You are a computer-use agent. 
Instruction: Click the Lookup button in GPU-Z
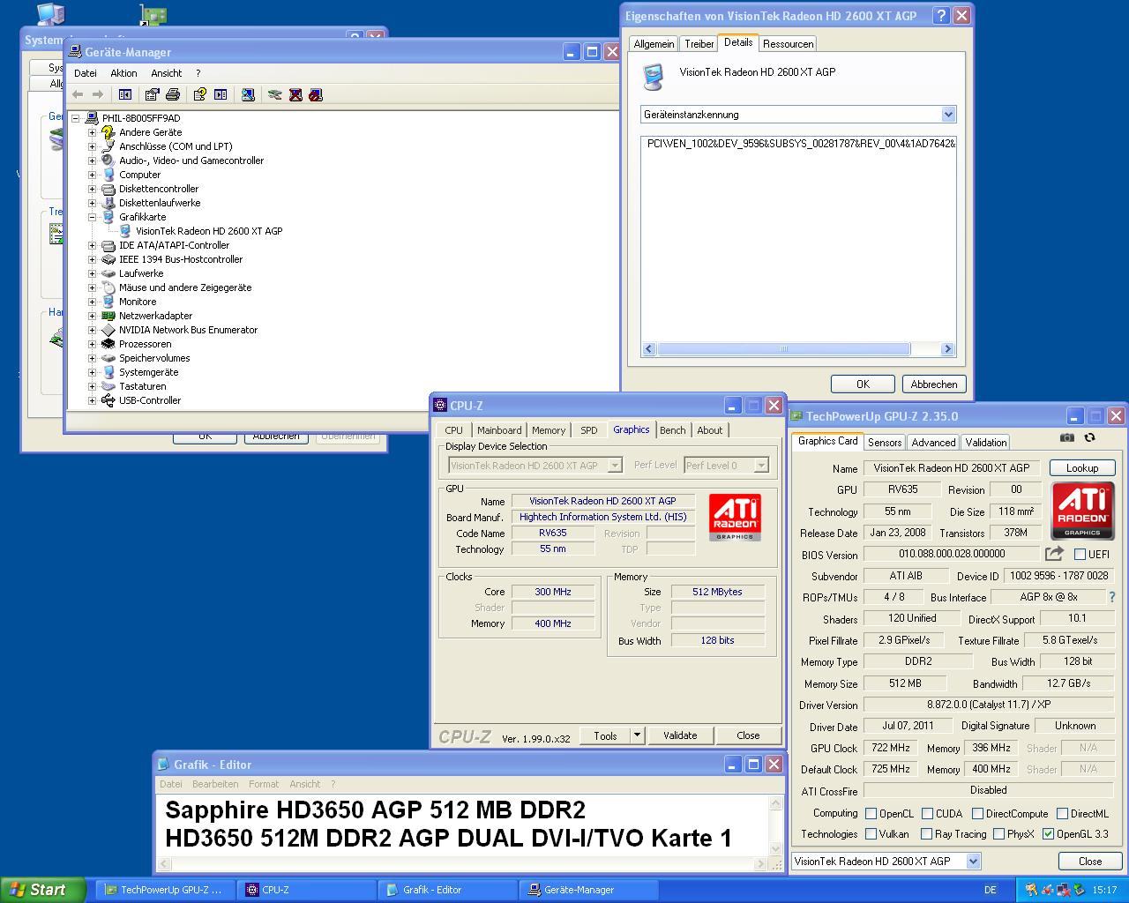coord(1082,468)
